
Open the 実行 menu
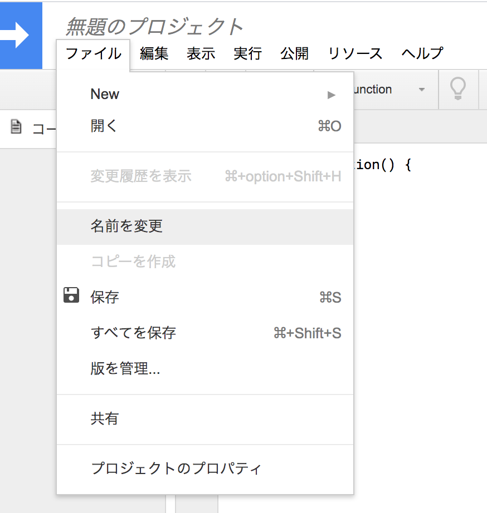(x=247, y=53)
